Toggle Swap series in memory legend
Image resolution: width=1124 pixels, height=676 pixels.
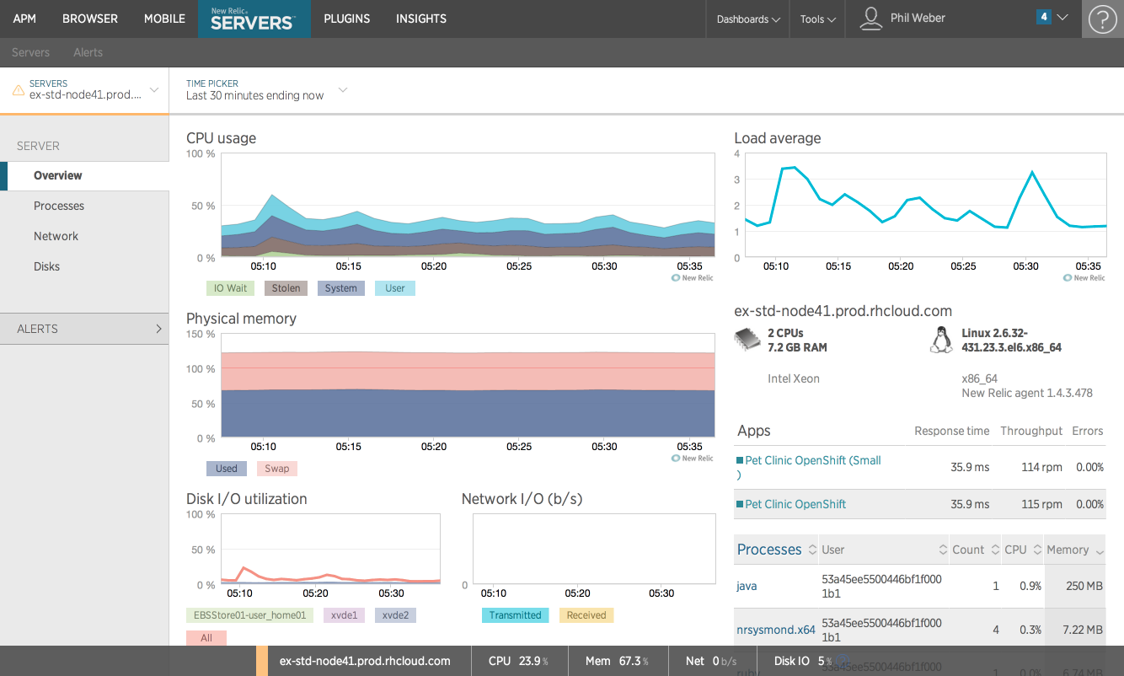click(277, 469)
